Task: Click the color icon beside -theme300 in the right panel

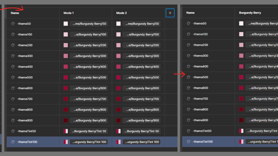Action: (x=189, y=56)
